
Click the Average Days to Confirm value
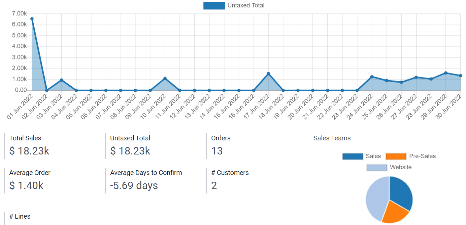coord(133,185)
